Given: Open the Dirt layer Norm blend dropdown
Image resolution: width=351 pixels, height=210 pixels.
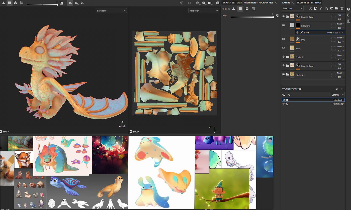Looking at the screenshot, I should [340, 38].
